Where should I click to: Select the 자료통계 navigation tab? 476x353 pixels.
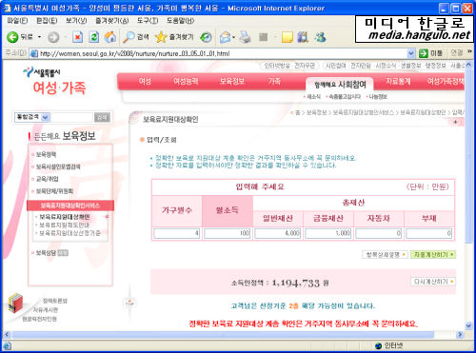point(398,82)
